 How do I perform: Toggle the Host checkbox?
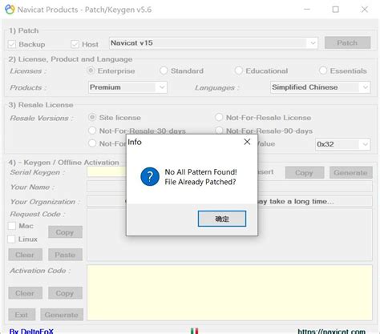coord(75,44)
